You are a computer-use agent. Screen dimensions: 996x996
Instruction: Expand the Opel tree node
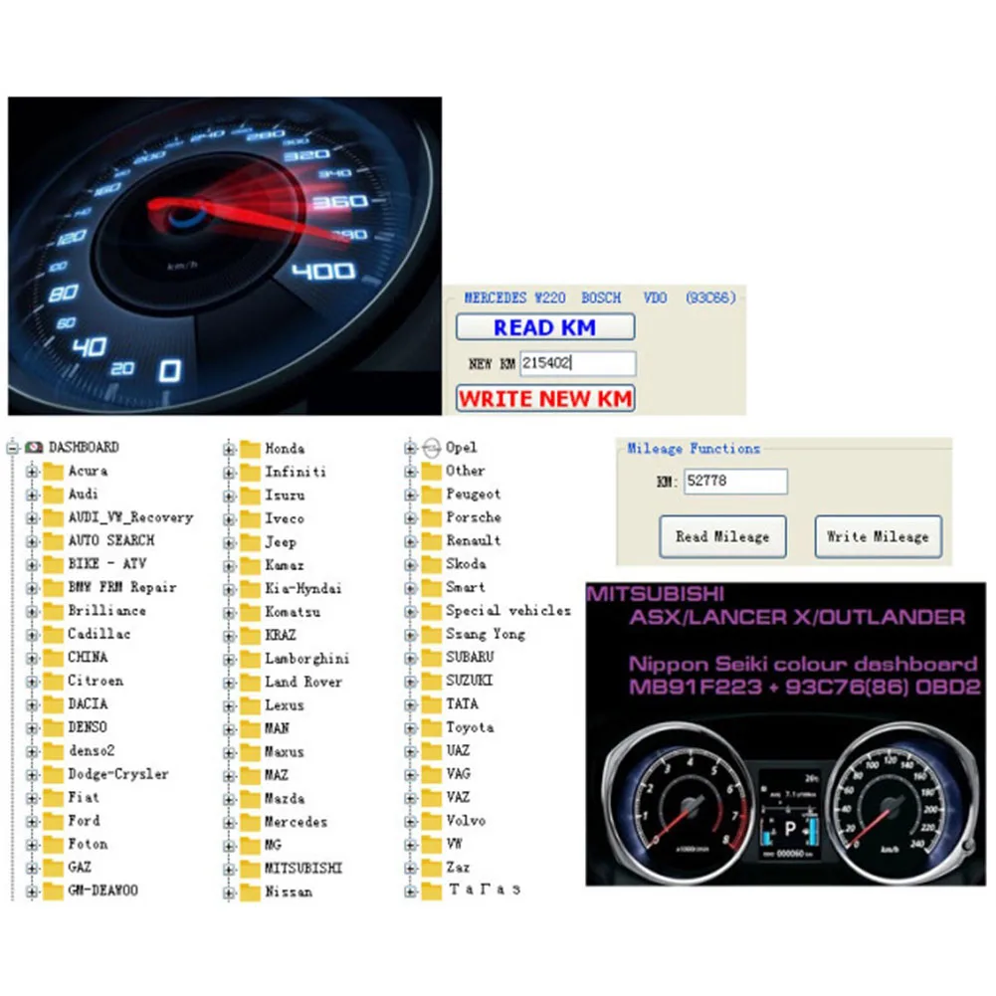click(410, 449)
